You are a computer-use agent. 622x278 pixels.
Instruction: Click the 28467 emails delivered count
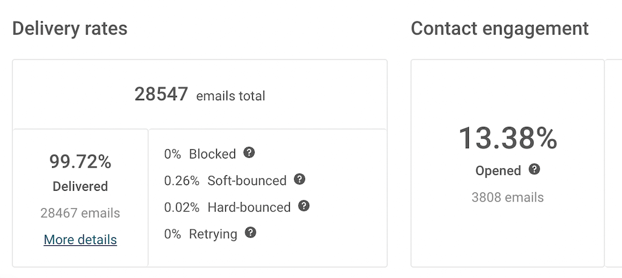(x=80, y=213)
